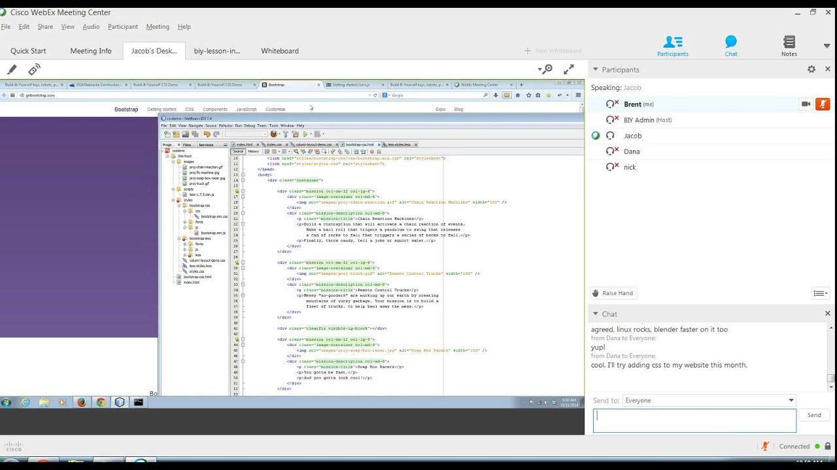Click file explorer icon in shared taskbar
Viewport: 837px width, 470px height.
(44, 402)
